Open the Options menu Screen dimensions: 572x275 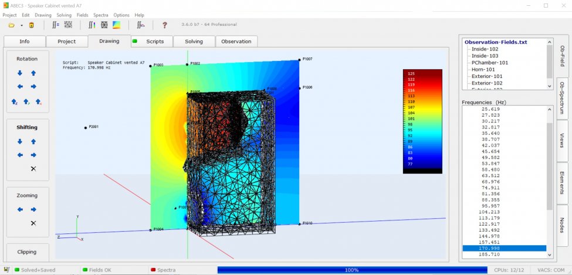coord(121,15)
